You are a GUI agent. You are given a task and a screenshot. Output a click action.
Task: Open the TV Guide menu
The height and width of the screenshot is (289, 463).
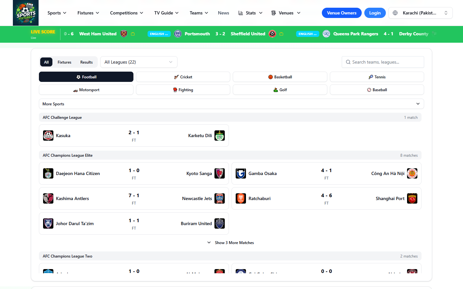[166, 13]
